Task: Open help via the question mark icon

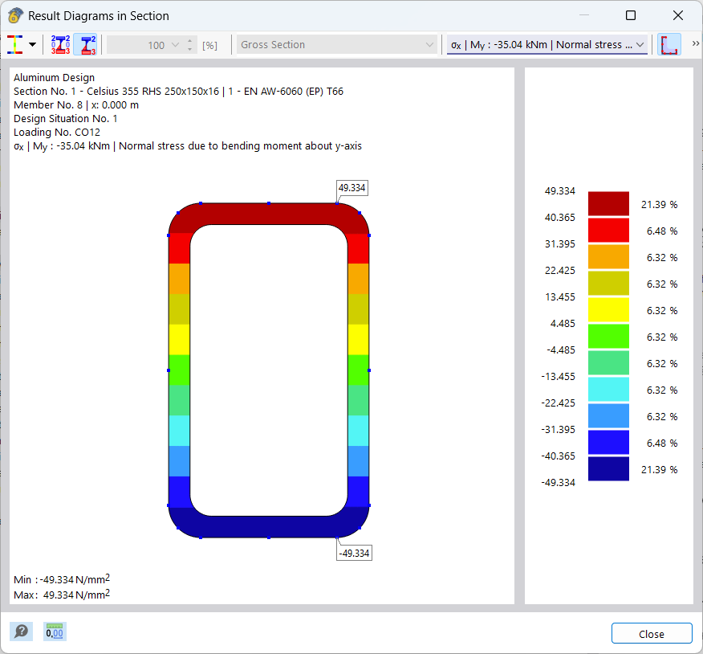Action: coord(22,632)
